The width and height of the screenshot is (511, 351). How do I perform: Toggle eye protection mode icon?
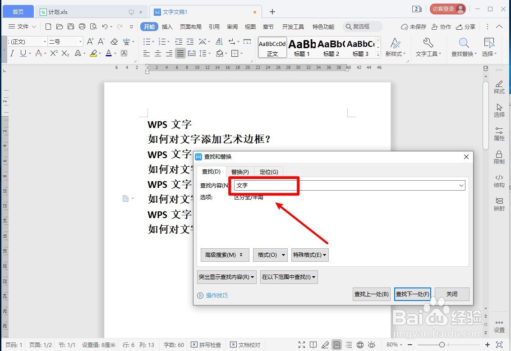pos(372,345)
